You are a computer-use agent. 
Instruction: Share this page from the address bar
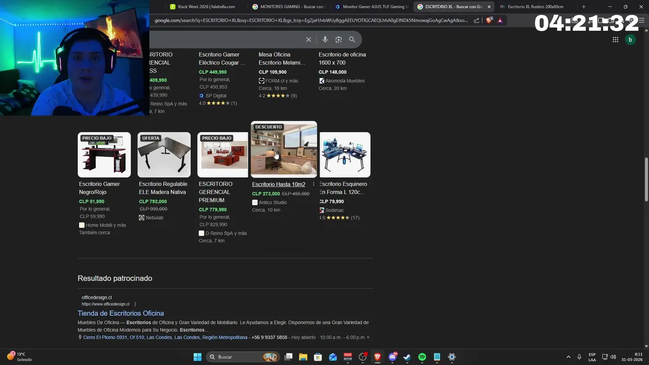coord(477,20)
